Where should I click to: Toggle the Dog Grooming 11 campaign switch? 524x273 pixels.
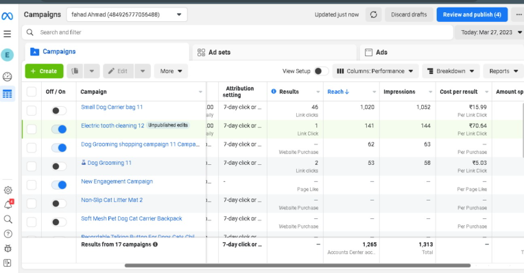[x=59, y=166]
